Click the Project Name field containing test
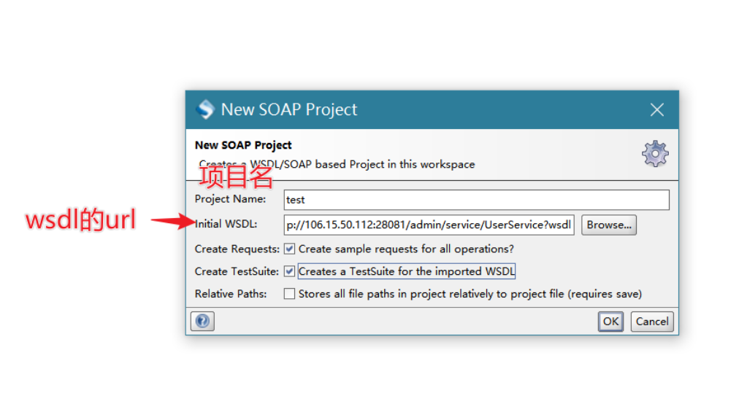Viewport: 739px width, 412px height. coord(477,200)
